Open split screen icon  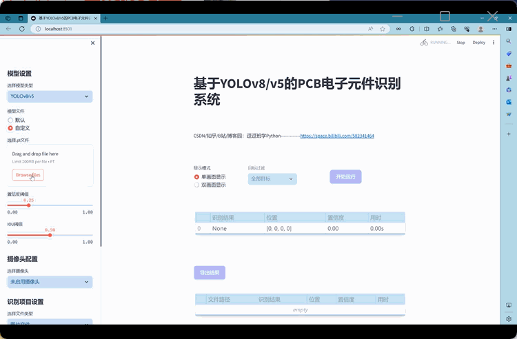tap(426, 29)
